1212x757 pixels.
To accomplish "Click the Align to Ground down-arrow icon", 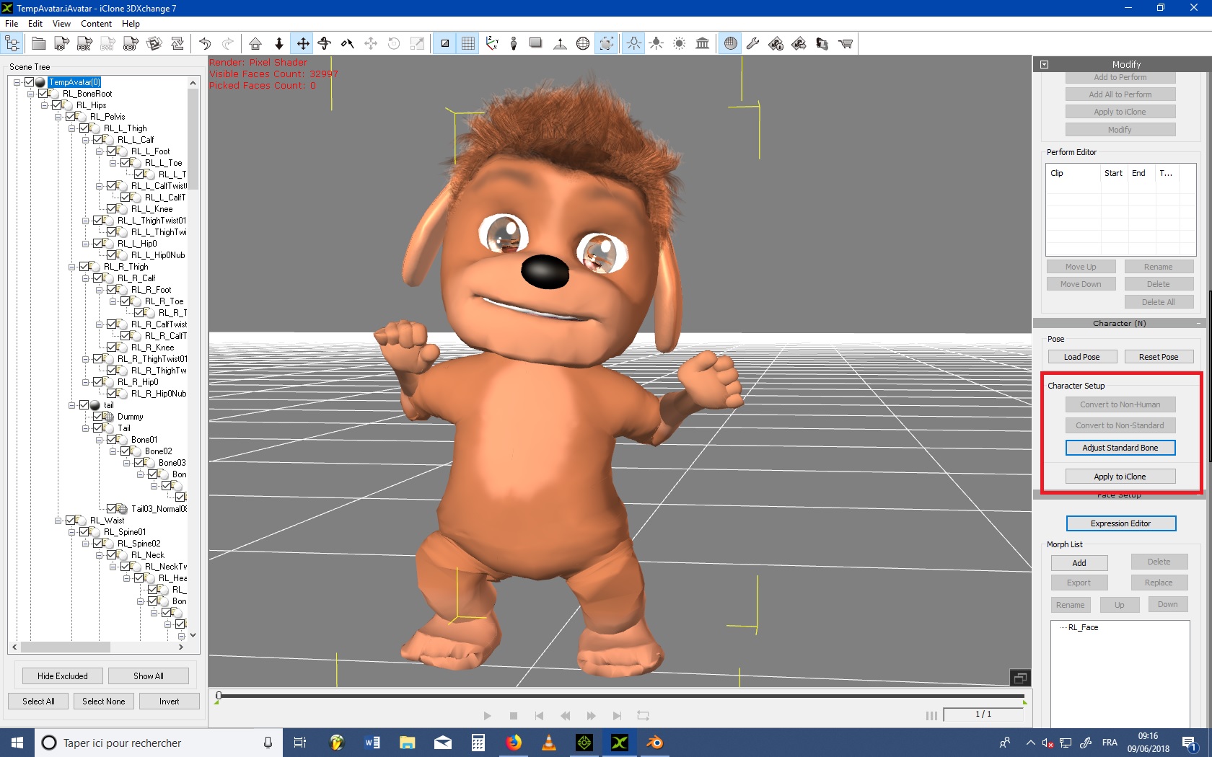I will (x=279, y=44).
